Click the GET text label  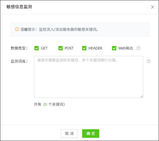tap(44, 48)
